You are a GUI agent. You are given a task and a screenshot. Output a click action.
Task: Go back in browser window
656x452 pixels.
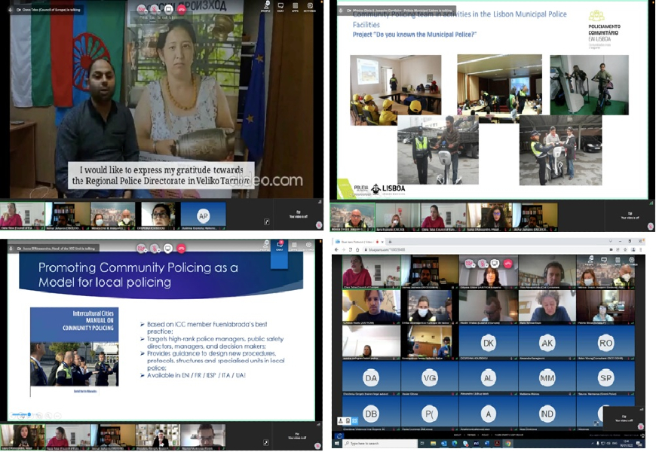(x=336, y=249)
